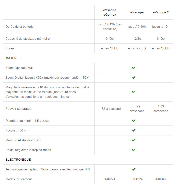Click the Durée de la batterie row label
The image size is (176, 189).
pyautogui.click(x=19, y=27)
